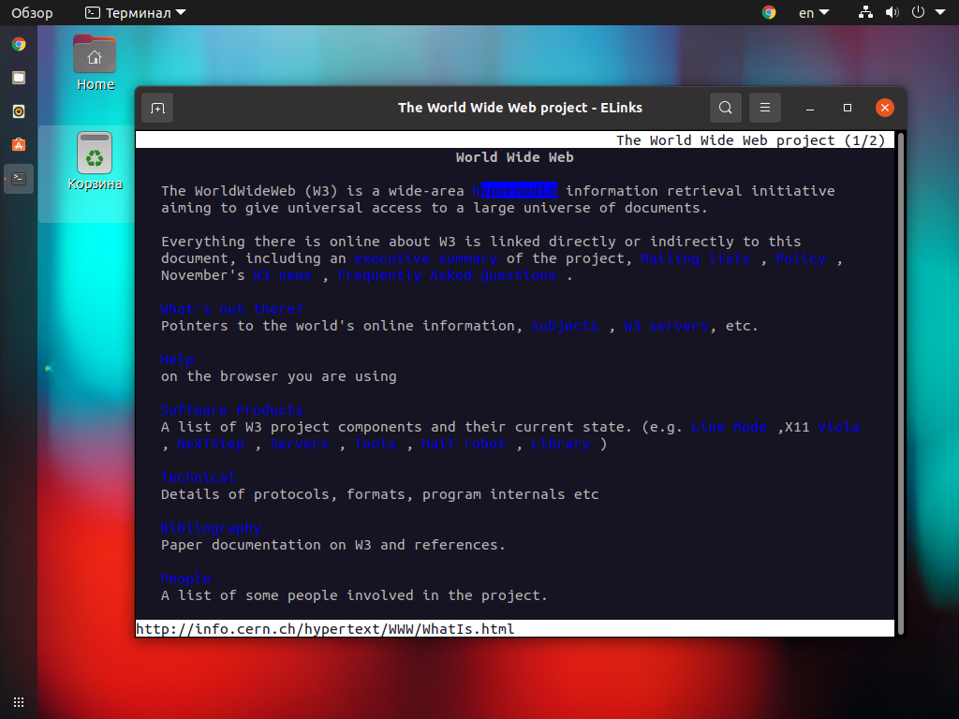959x719 pixels.
Task: Click the 'World Wide Web' page heading
Action: 514,157
